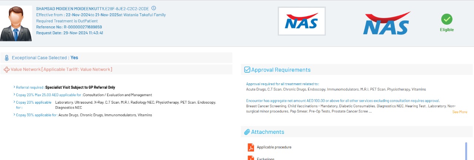This screenshot has height=160, width=474.
Task: Expand Copay 20% applicable for chevron
Action: (x=14, y=102)
